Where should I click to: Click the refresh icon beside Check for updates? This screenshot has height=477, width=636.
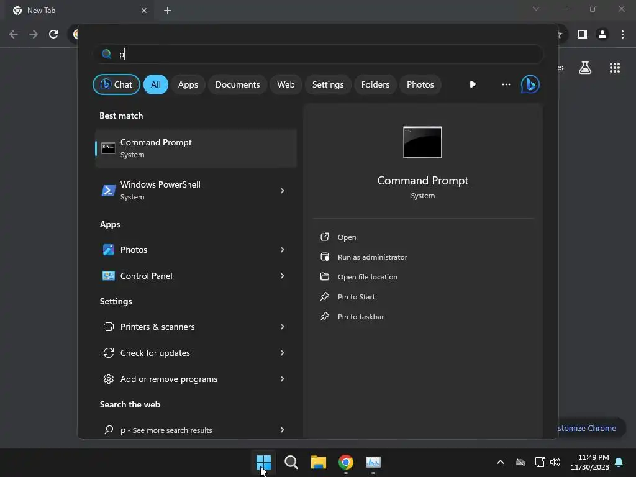coord(108,353)
